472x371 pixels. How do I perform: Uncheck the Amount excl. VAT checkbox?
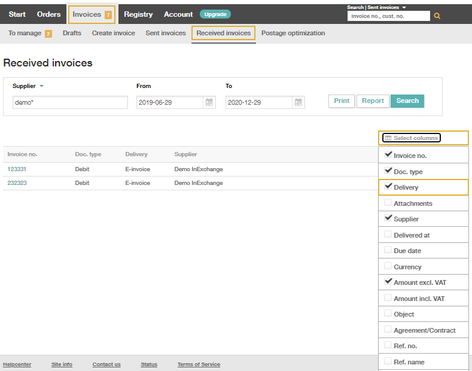tap(388, 282)
